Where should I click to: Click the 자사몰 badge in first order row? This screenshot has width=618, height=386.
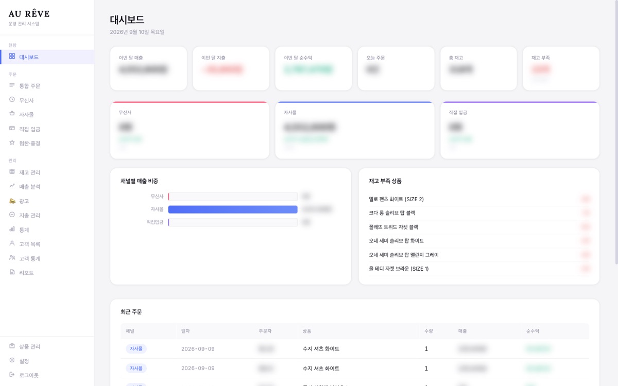(136, 349)
